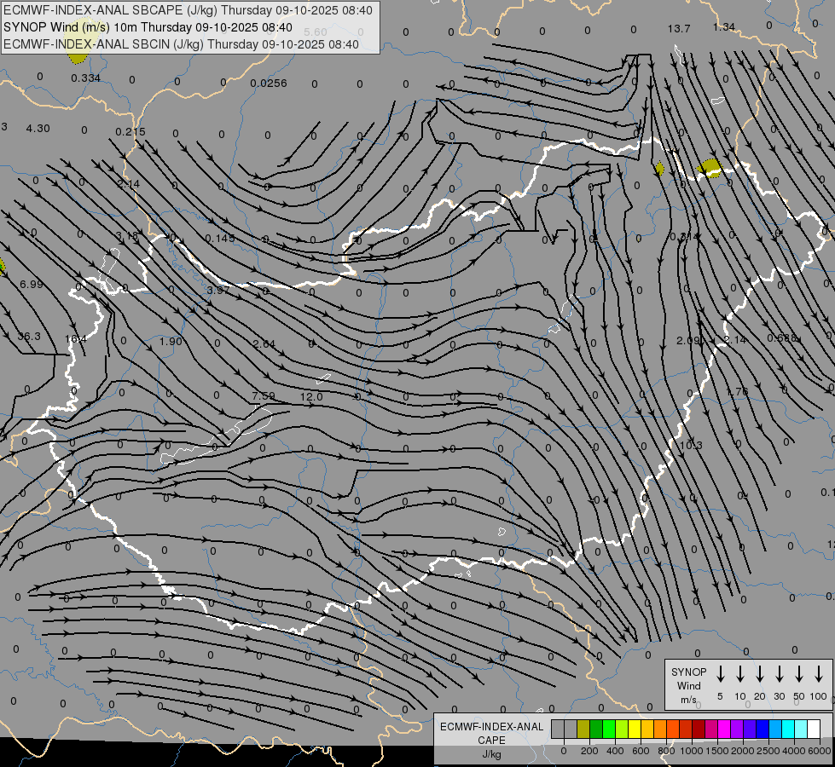Viewport: 835px width, 767px height.
Task: Click the 3.18 CAPE value on the map
Action: (126, 235)
